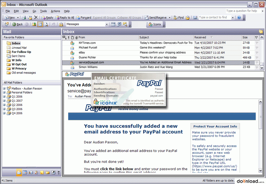Expand the Mailbox - Audian Paxson folder
Screen dimensions: 266x184
(x=4, y=88)
